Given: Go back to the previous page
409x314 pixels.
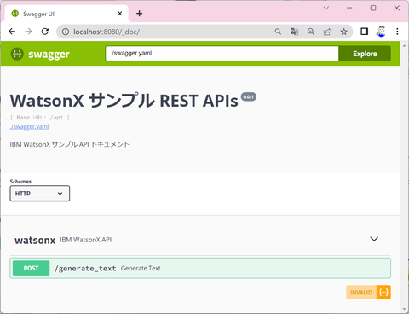Looking at the screenshot, I should (x=12, y=32).
